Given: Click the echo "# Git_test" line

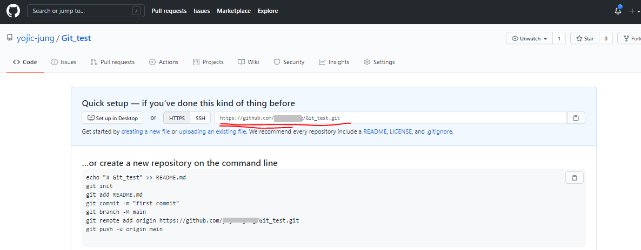Looking at the screenshot, I should 136,177.
